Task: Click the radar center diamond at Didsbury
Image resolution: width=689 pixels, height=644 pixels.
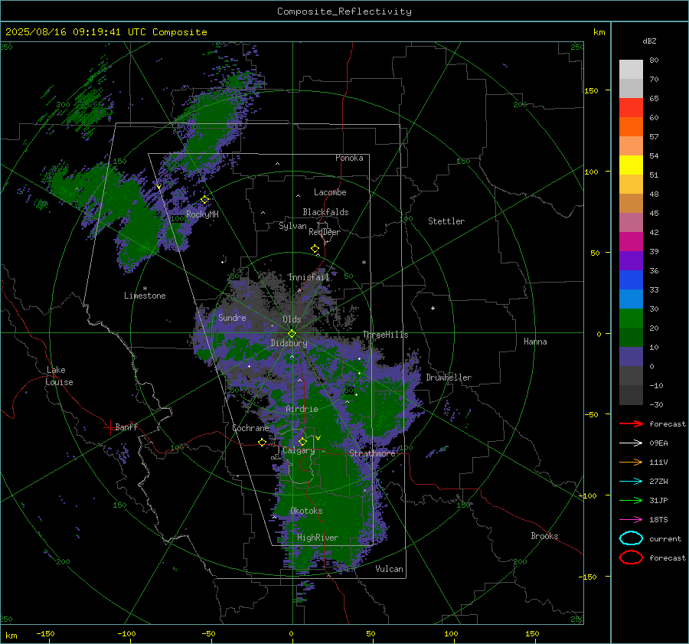Action: (292, 333)
